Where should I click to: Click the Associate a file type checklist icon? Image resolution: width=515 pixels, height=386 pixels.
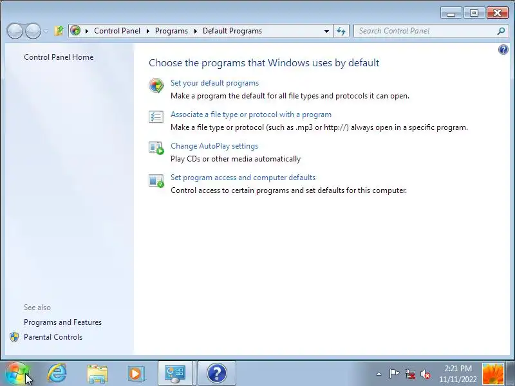point(156,117)
